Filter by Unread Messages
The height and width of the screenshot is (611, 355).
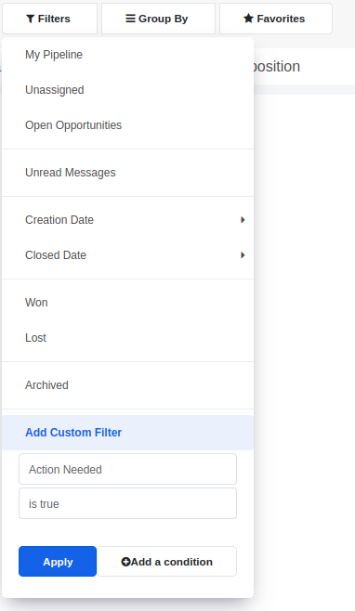[127, 173]
